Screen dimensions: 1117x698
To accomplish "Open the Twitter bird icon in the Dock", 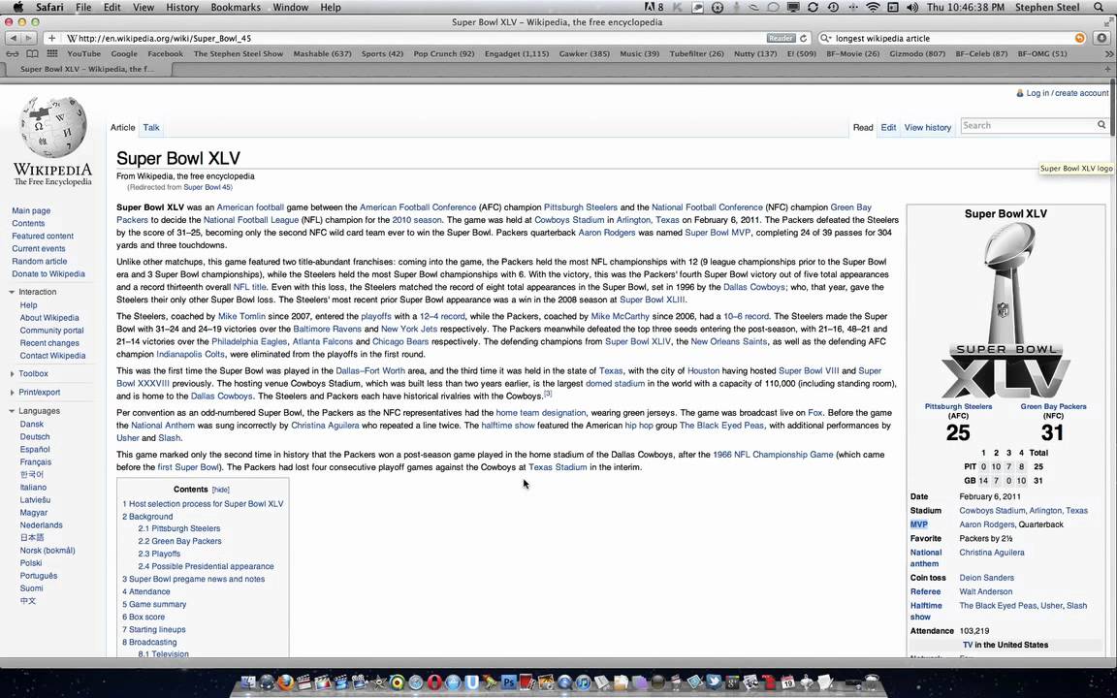I will coord(713,682).
